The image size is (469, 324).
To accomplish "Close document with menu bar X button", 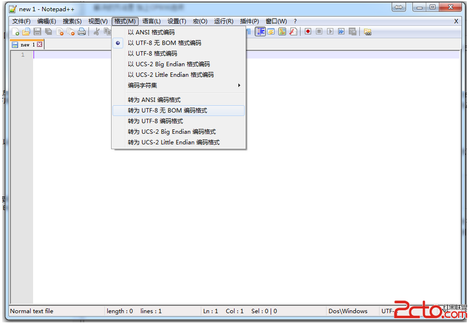I will point(456,21).
